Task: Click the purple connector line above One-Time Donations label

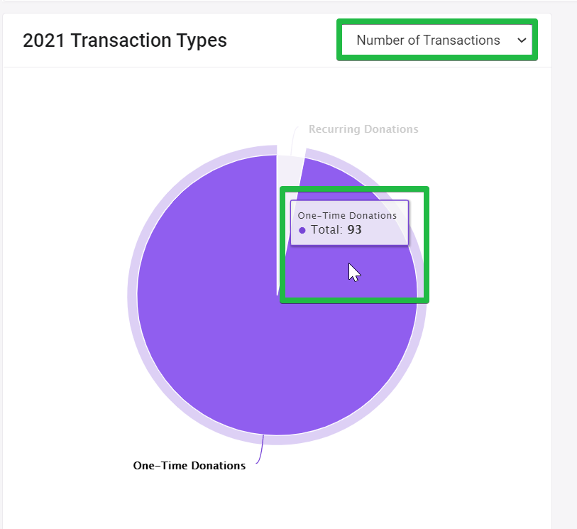Action: point(260,450)
